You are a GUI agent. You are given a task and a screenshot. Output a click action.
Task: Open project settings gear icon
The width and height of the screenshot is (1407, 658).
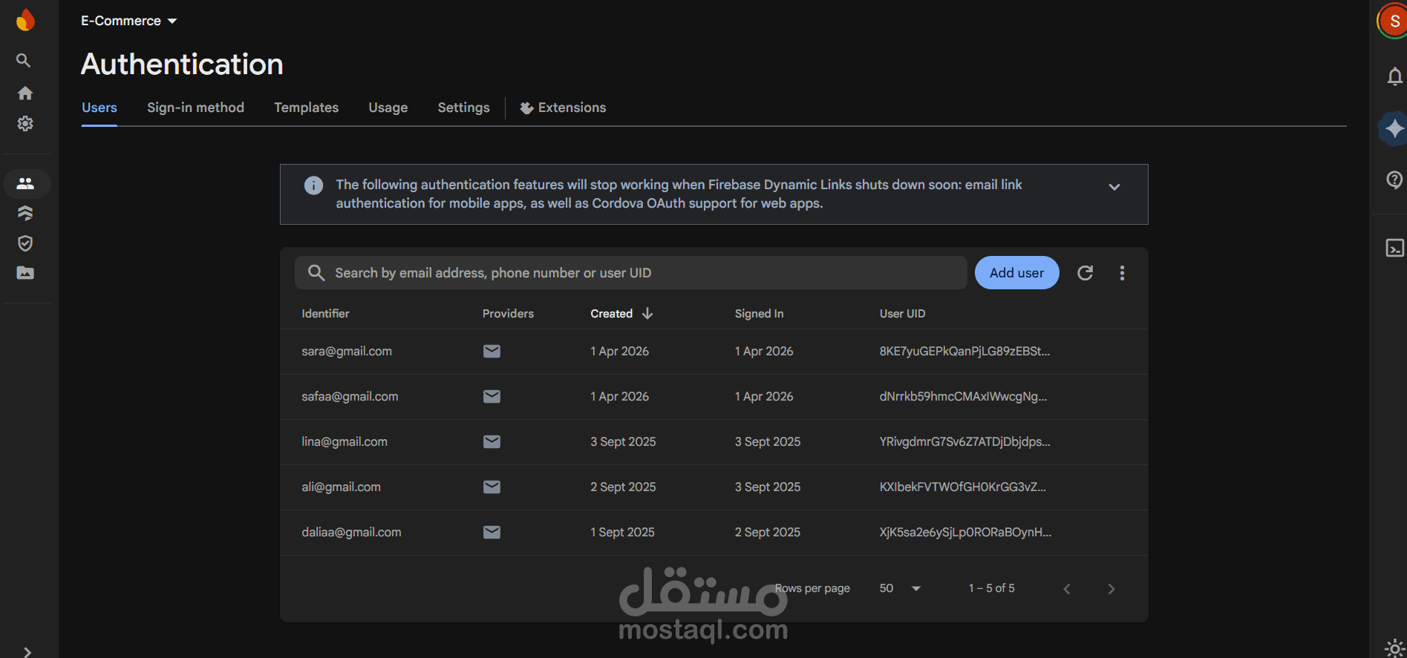point(25,123)
